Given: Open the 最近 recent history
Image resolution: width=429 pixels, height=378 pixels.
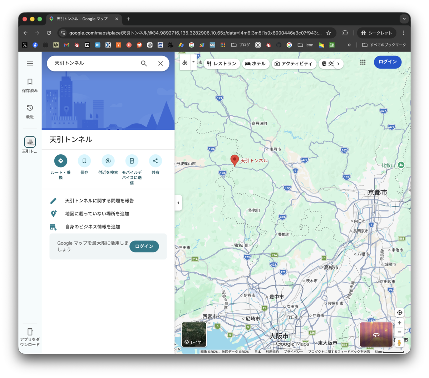Looking at the screenshot, I should [30, 111].
